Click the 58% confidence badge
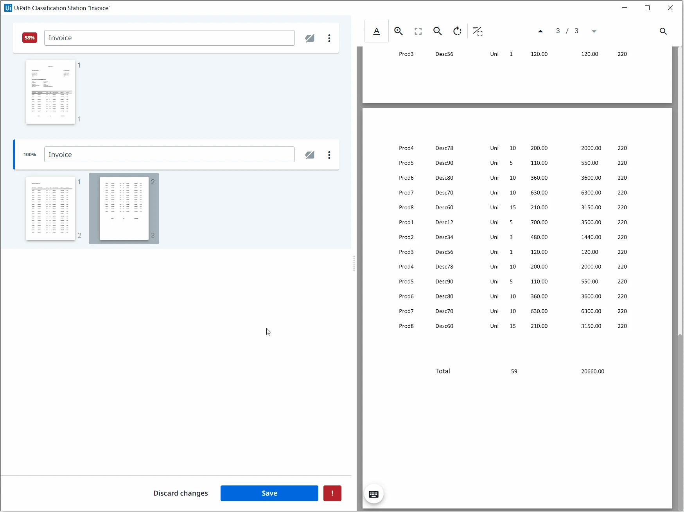Image resolution: width=684 pixels, height=512 pixels. click(x=30, y=38)
